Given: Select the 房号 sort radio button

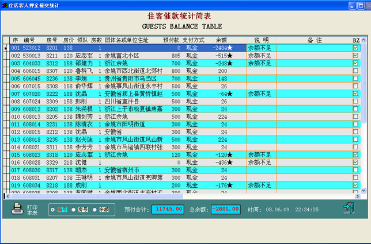Looking at the screenshot, I should (x=73, y=210).
